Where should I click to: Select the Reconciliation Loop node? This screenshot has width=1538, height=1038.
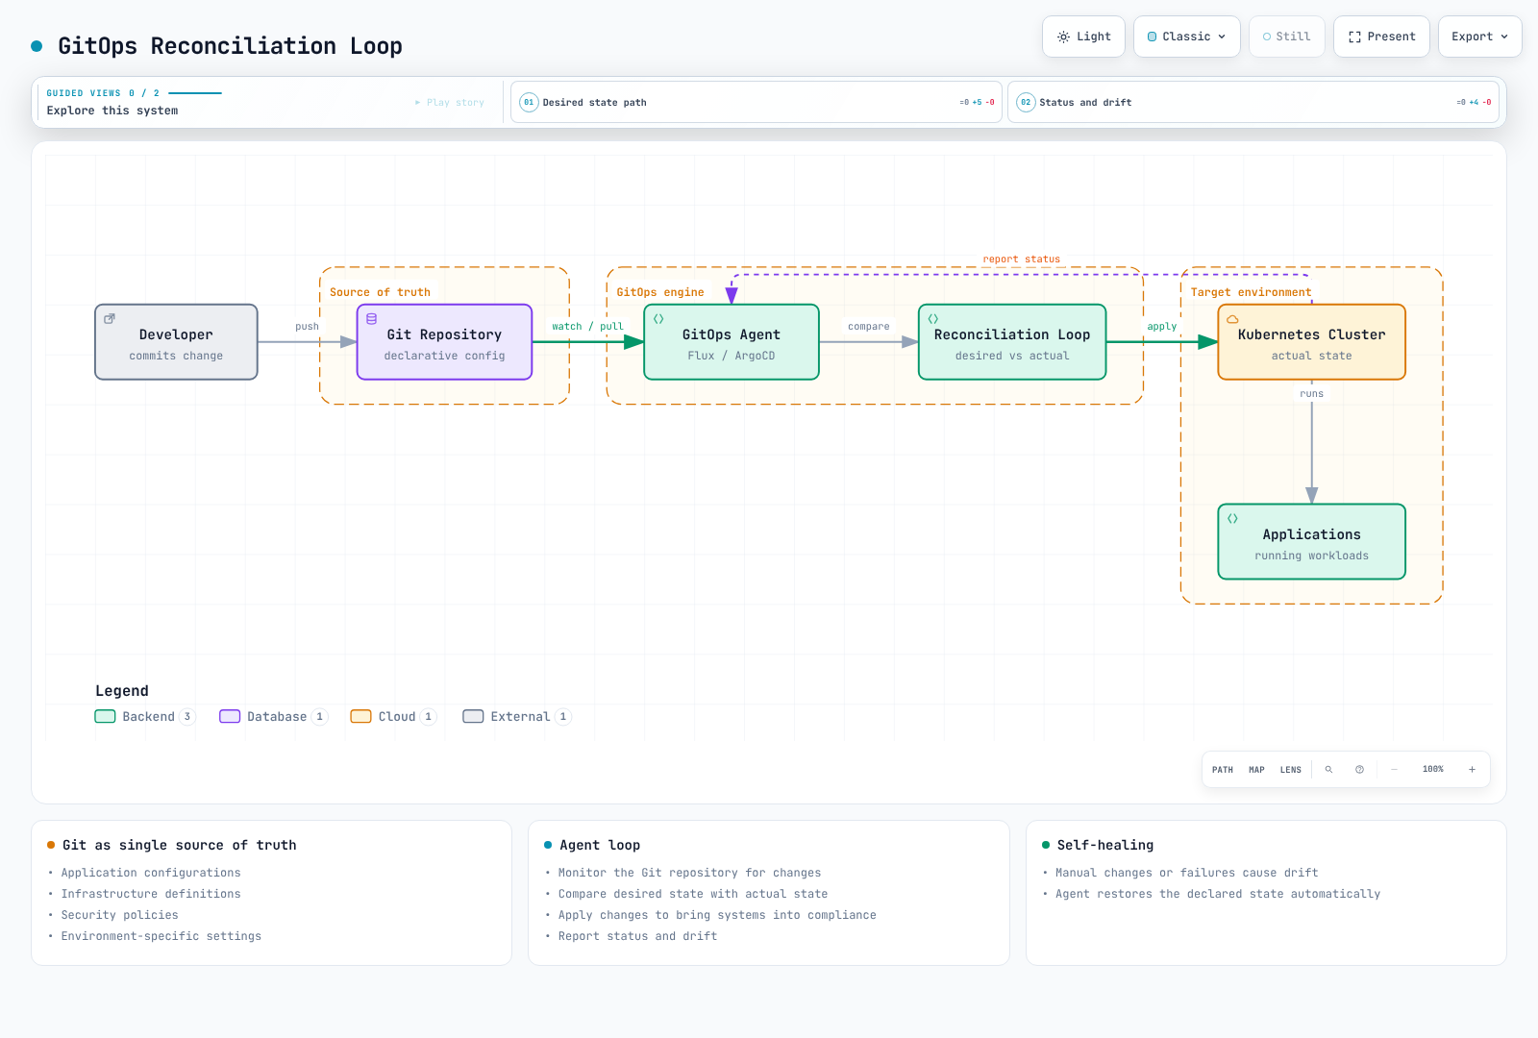[1012, 342]
